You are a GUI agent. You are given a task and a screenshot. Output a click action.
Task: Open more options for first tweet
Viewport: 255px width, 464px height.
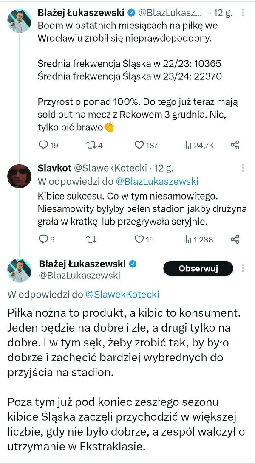[243, 13]
